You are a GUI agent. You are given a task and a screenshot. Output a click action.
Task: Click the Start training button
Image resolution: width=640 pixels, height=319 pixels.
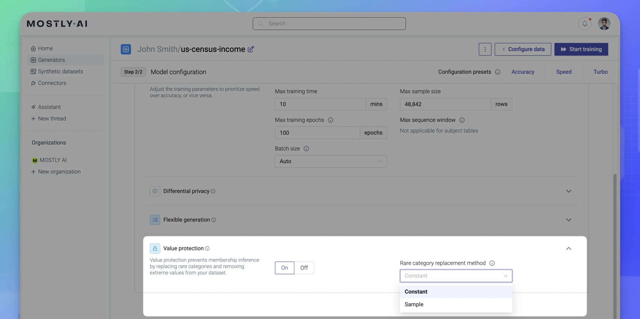tap(581, 49)
